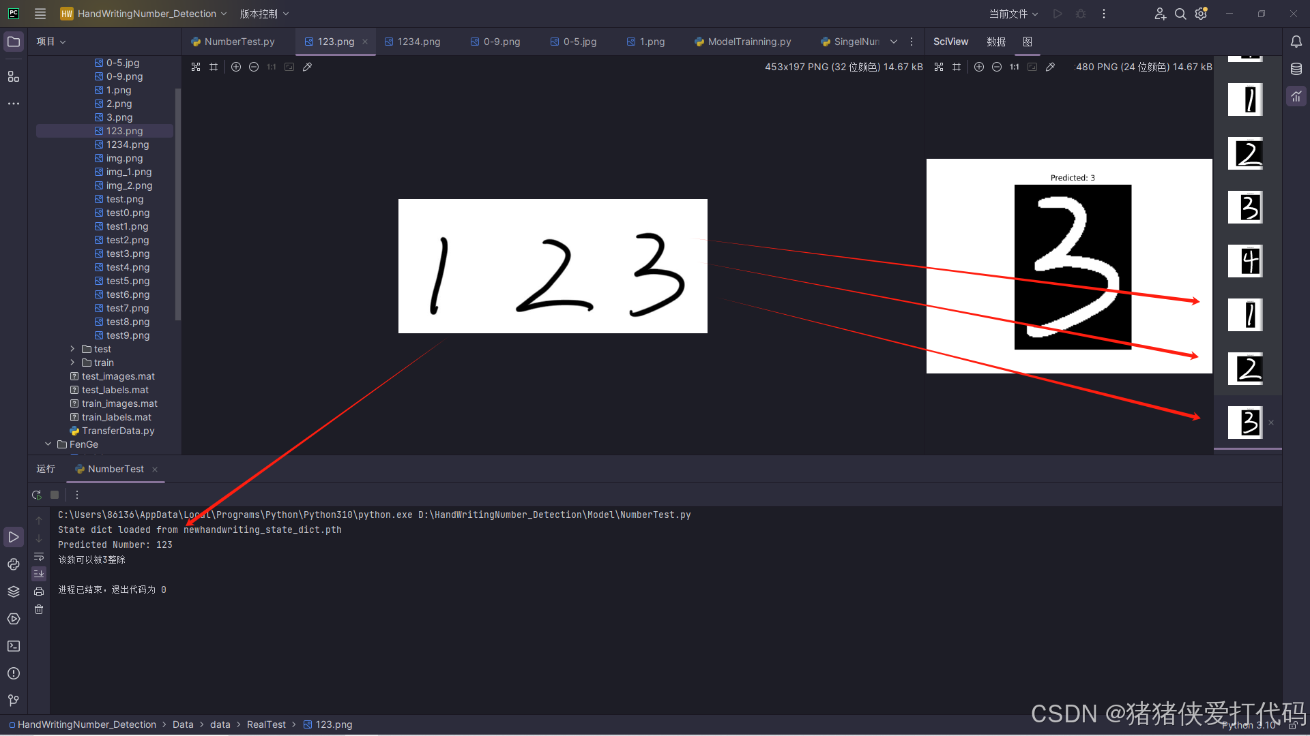Open the 版本控制 menu
1310x736 pixels.
point(264,14)
